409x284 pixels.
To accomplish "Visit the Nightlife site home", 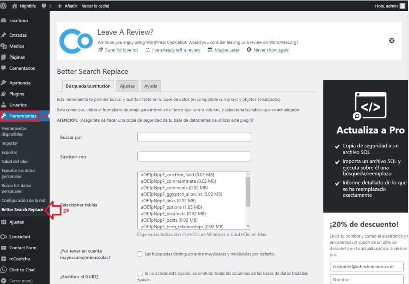I will [x=24, y=6].
